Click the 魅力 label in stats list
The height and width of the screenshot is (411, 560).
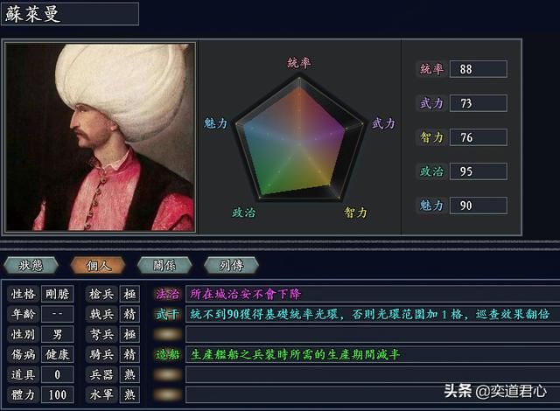coord(431,205)
